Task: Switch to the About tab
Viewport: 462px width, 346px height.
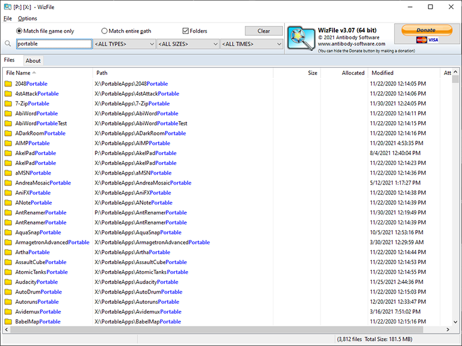Action: (x=33, y=61)
